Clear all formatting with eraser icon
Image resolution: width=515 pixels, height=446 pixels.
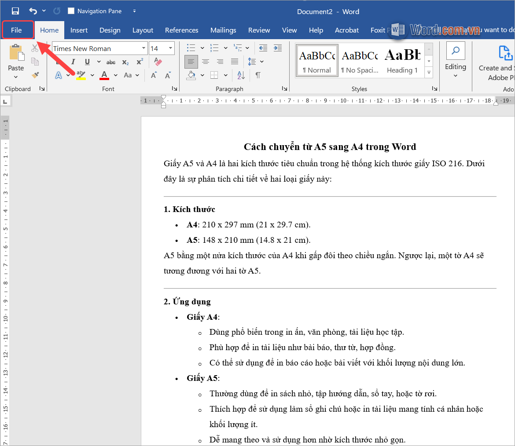(x=158, y=62)
